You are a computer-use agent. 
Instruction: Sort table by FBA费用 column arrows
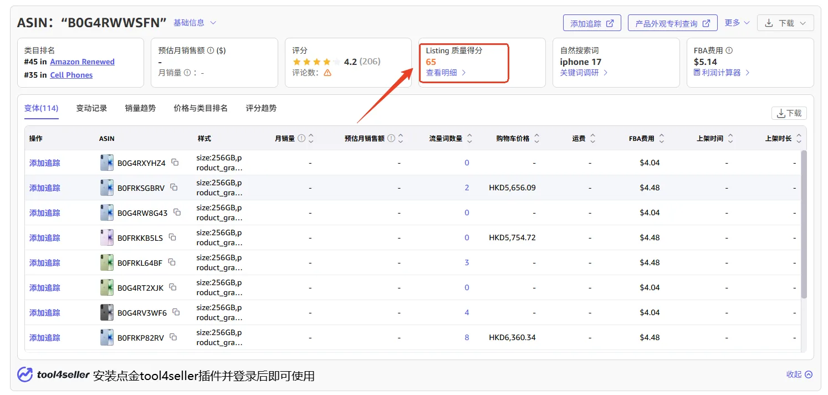[x=662, y=138]
